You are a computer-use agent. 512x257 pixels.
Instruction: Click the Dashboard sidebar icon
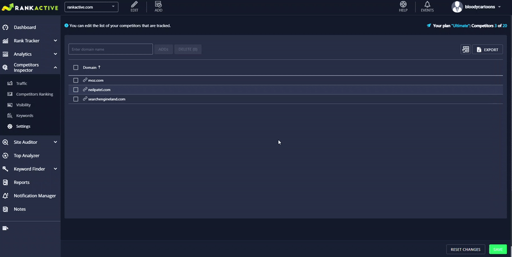(5, 27)
